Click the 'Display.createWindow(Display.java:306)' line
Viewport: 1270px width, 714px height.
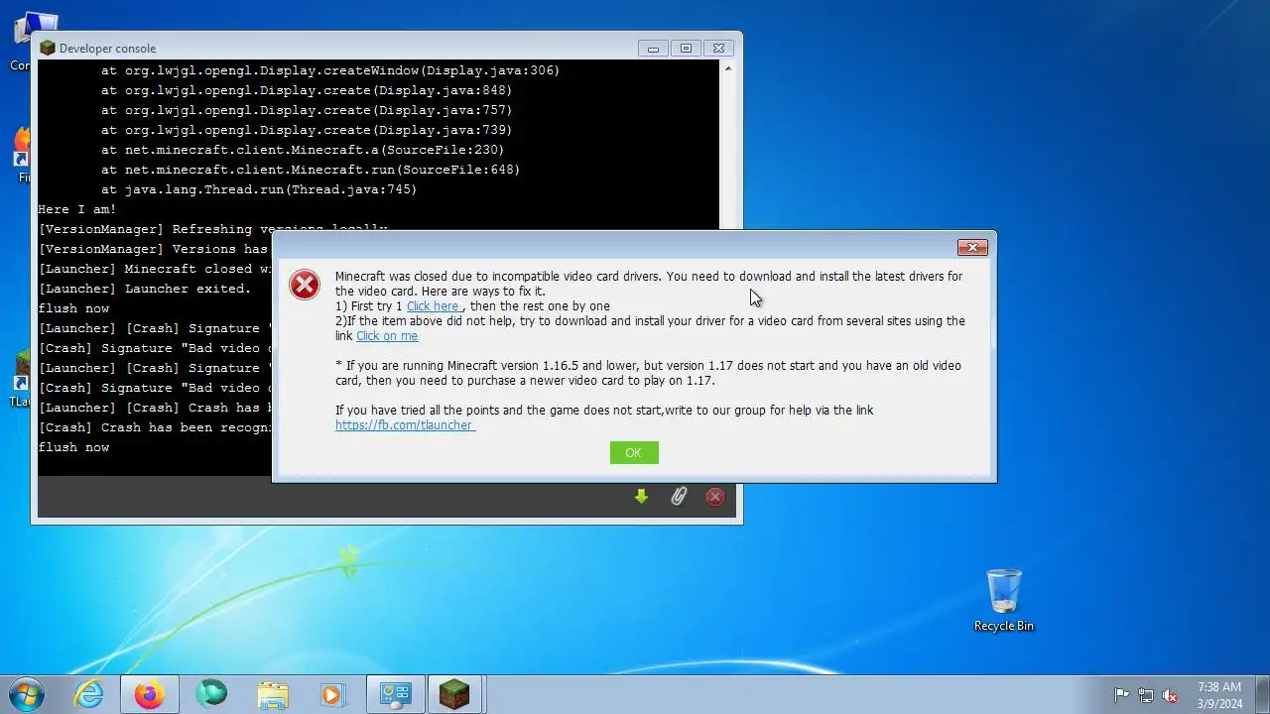pos(330,70)
